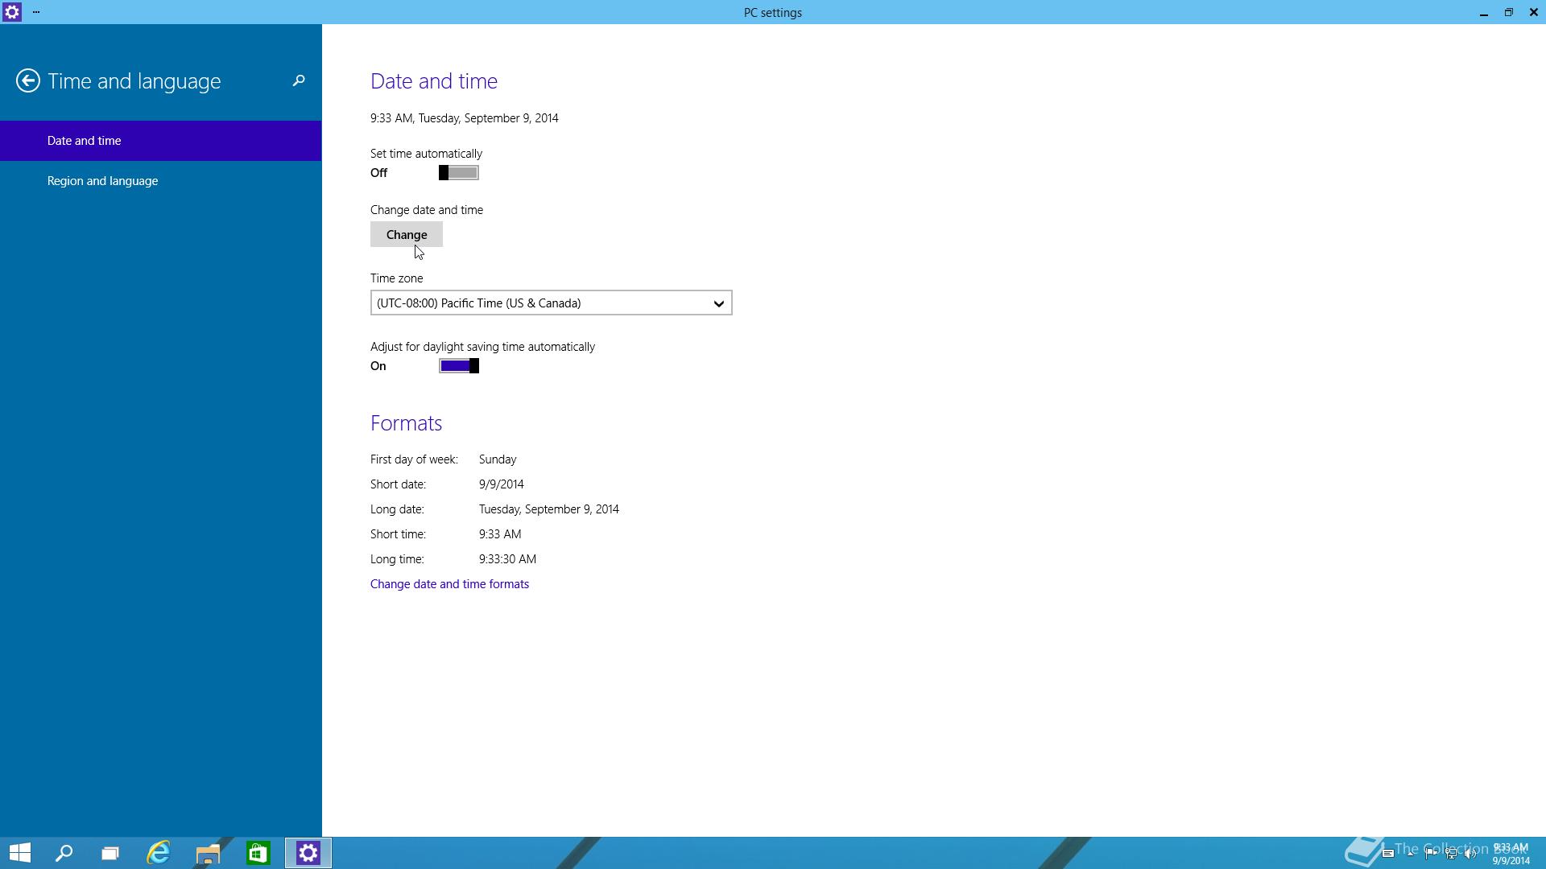Open the title bar ellipsis menu

[36, 12]
